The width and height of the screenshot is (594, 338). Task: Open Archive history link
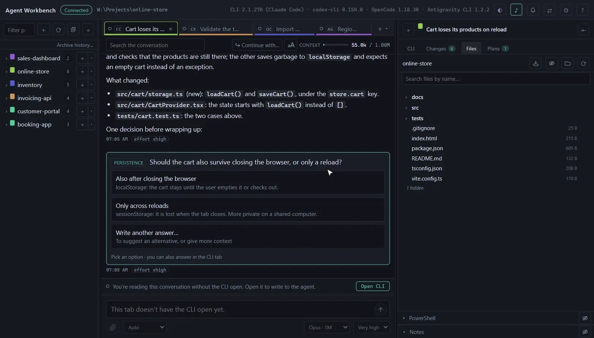tap(75, 45)
